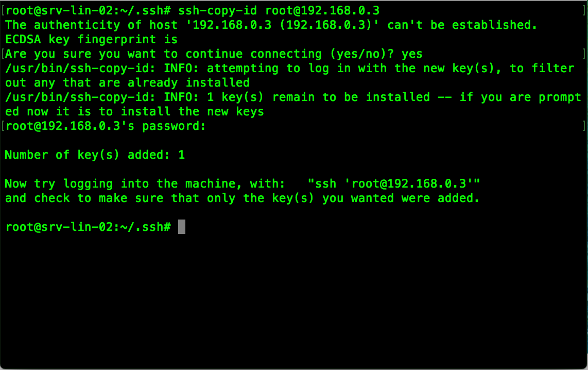Viewport: 588px width, 370px height.
Task: Click the typed "yes" answer after (yes/no)?
Action: [x=411, y=54]
